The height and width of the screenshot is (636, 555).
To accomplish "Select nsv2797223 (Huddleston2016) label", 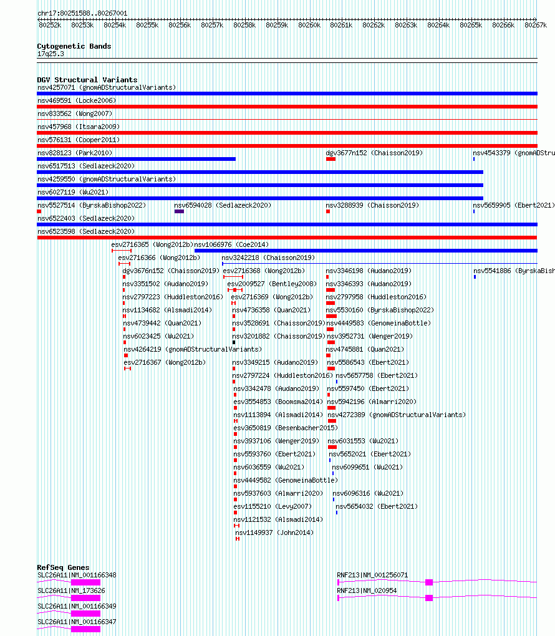I will pyautogui.click(x=173, y=297).
